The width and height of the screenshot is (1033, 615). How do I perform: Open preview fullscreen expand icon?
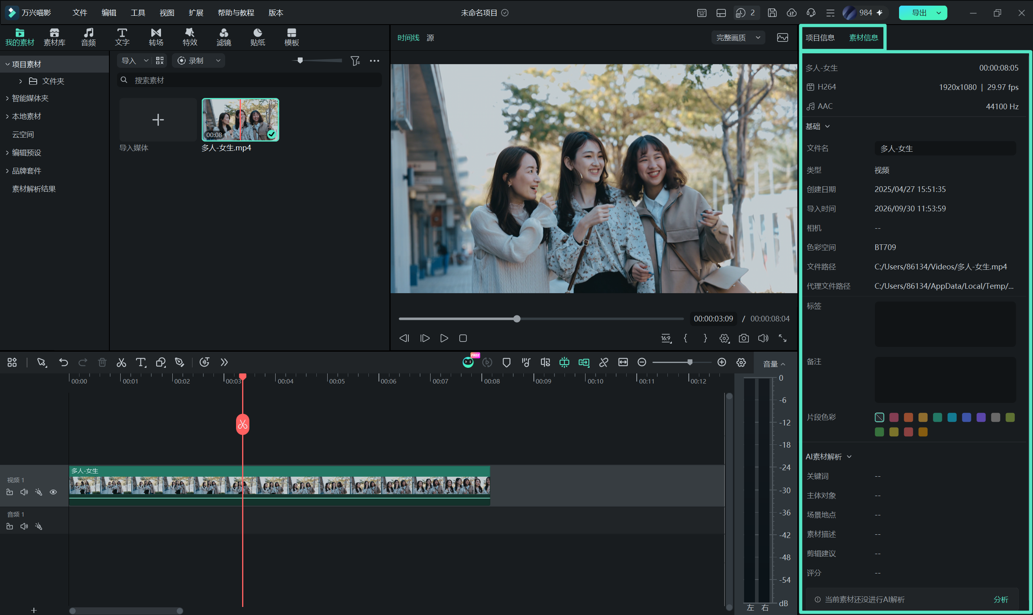click(783, 338)
